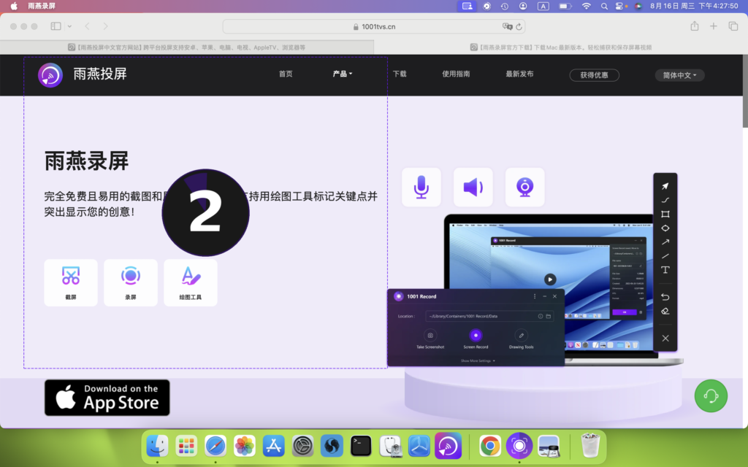
Task: Open the input source A menu
Action: pos(543,6)
